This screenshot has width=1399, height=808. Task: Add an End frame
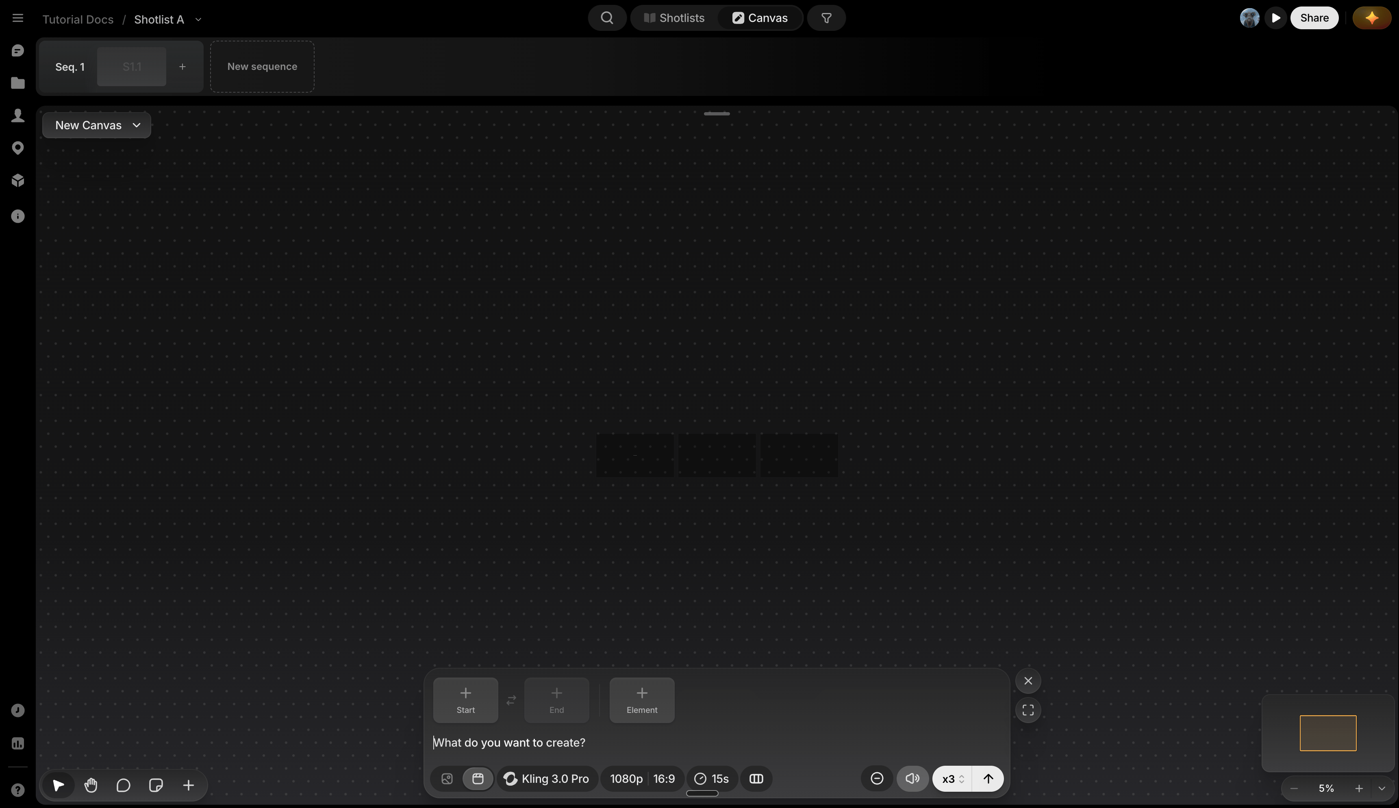click(x=556, y=700)
